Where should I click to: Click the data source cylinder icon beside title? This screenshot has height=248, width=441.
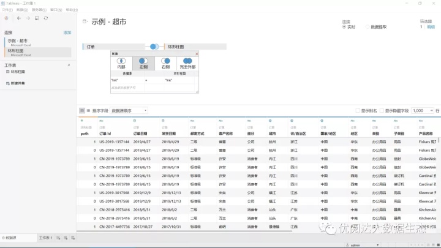[85, 21]
